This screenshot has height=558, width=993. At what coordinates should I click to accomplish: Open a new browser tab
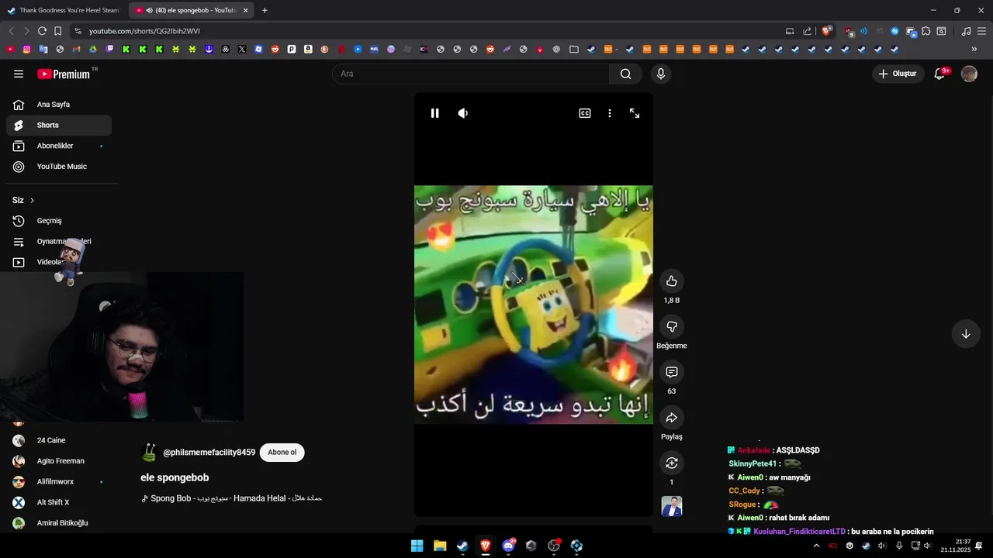pos(265,10)
